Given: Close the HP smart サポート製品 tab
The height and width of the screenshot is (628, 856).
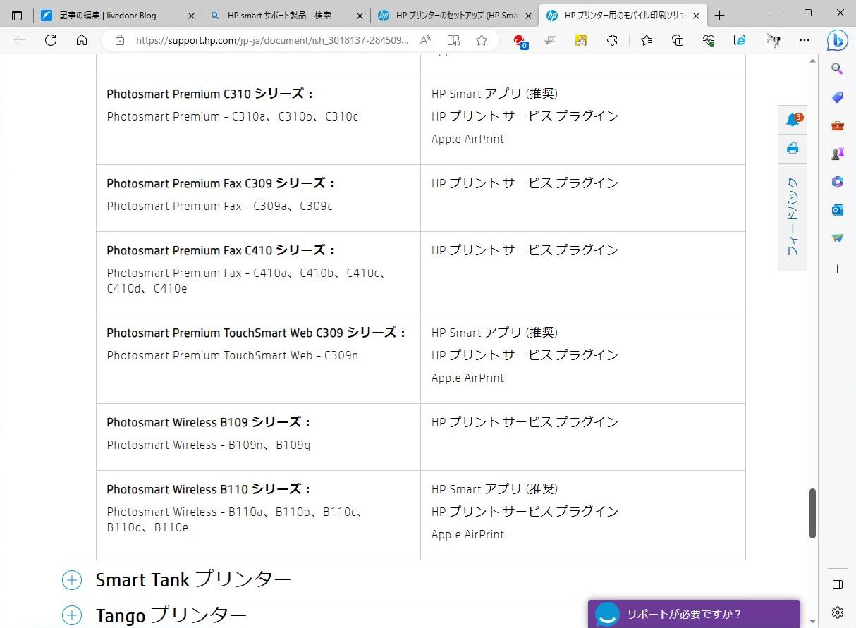Looking at the screenshot, I should 360,16.
